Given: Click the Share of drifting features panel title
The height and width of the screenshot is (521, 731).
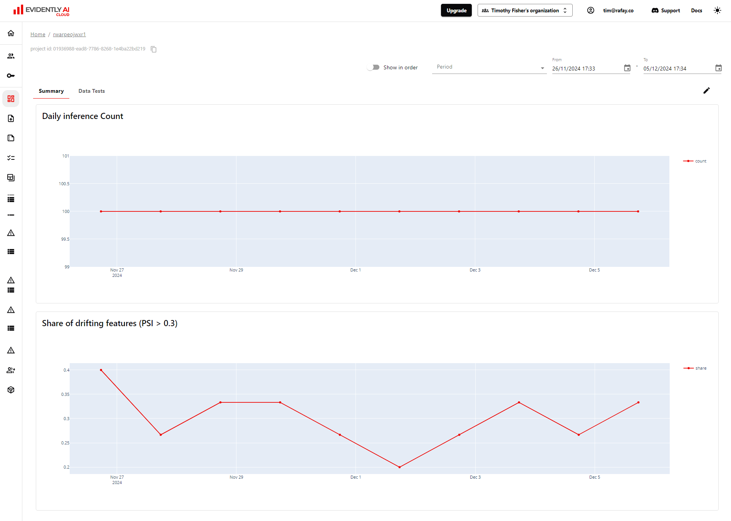Looking at the screenshot, I should 110,323.
